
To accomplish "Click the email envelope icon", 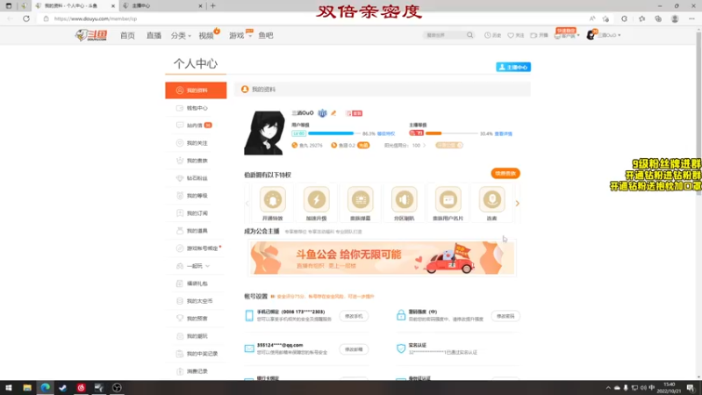I will [249, 348].
